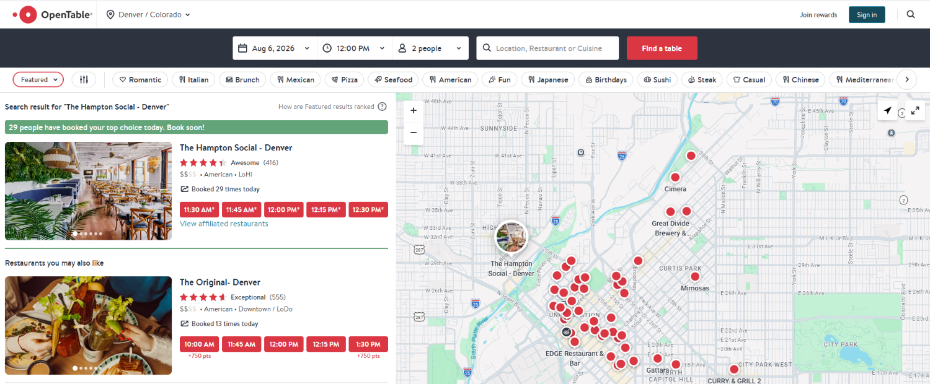Book The Original- Denver at 1:30 PM
The image size is (930, 384).
[368, 344]
